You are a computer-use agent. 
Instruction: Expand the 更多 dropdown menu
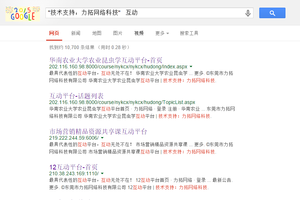(x=162, y=33)
